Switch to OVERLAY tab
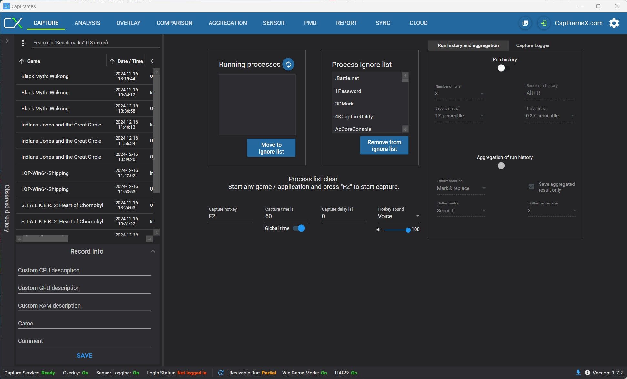Image resolution: width=627 pixels, height=379 pixels. pyautogui.click(x=128, y=23)
